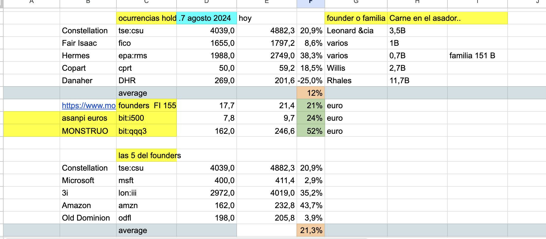This screenshot has width=546, height=239.
Task: Click the value 246,6
Action: pos(267,131)
